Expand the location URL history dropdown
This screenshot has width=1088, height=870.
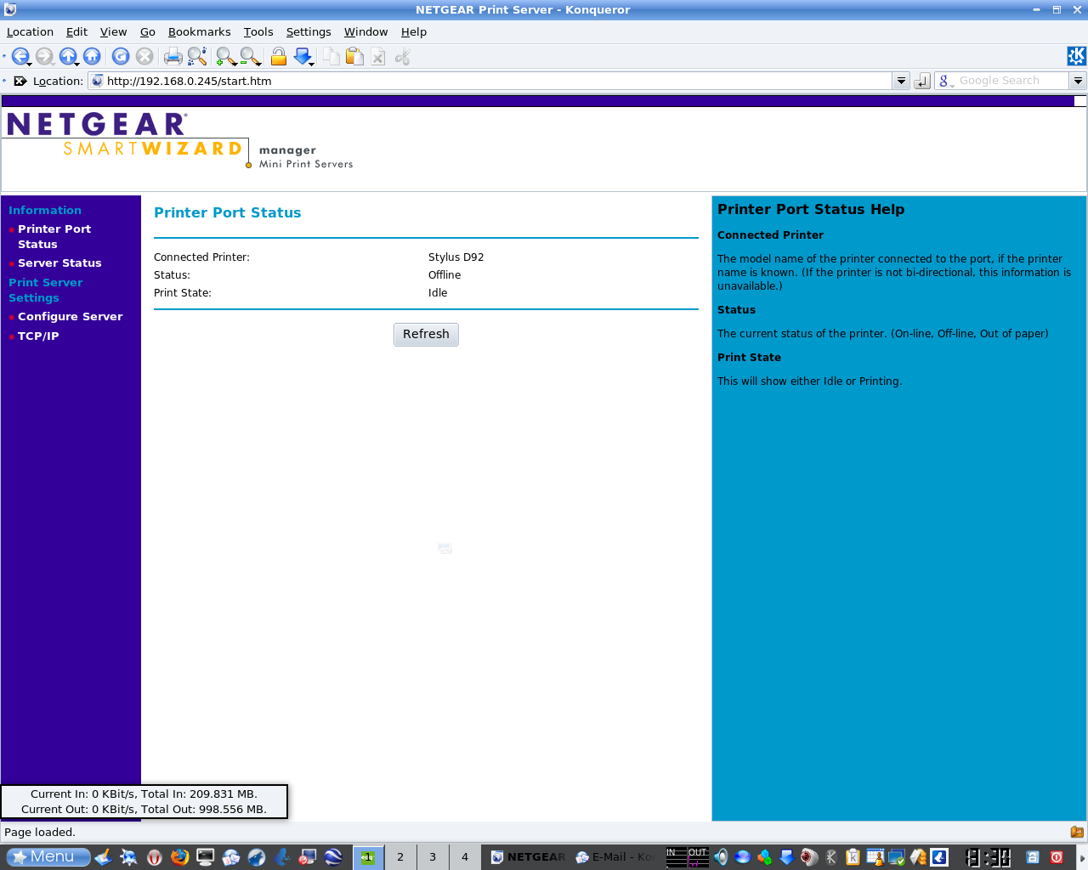pos(901,82)
